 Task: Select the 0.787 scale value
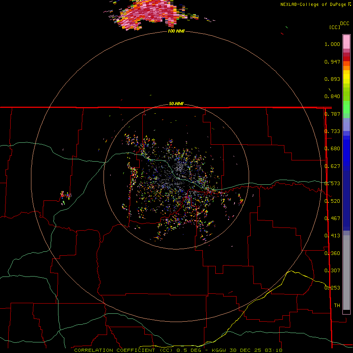(x=332, y=114)
